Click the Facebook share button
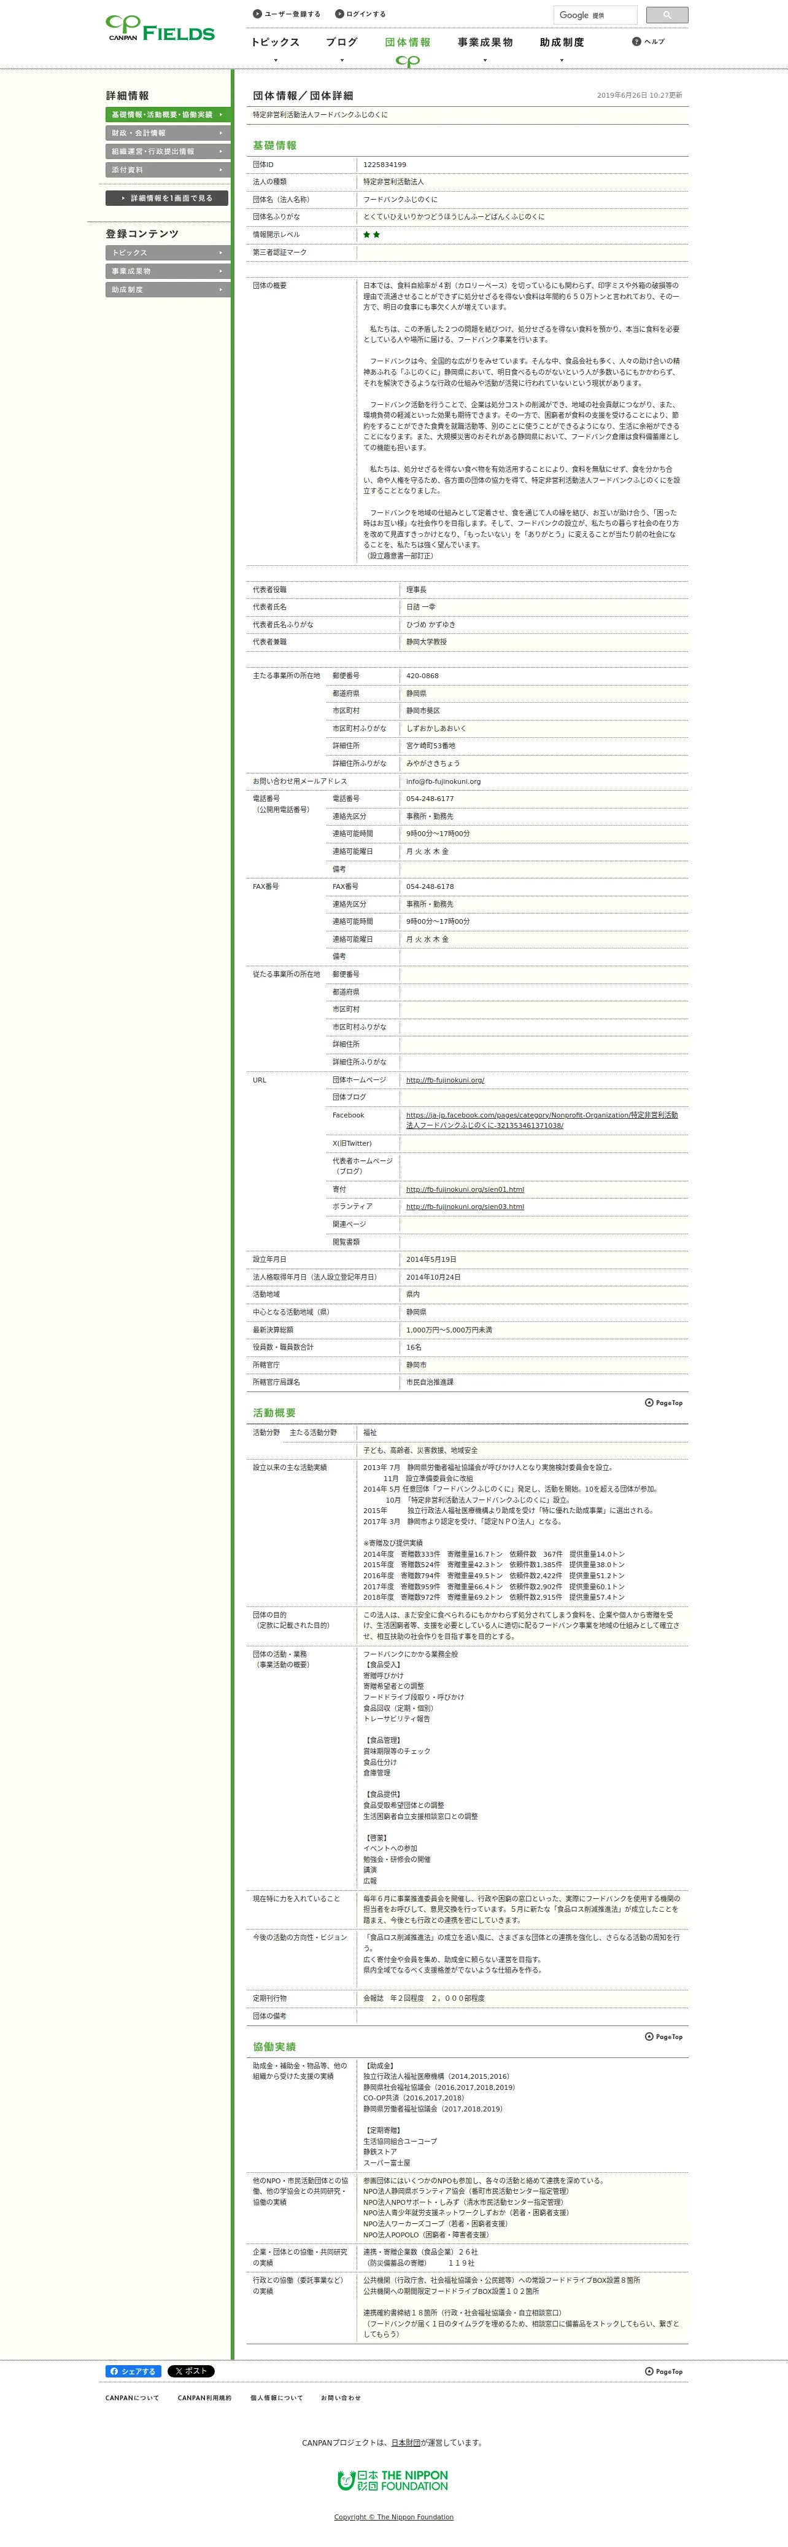The image size is (788, 2547). (x=133, y=2371)
